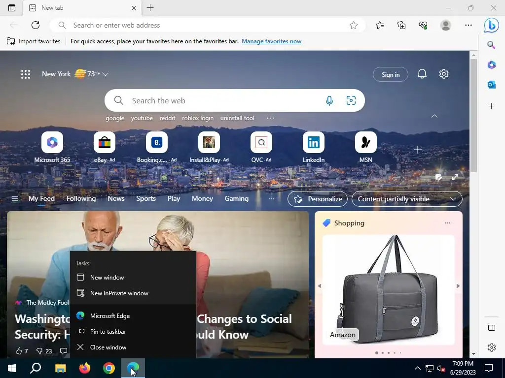
Task: Switch to the Money tab
Action: tap(202, 199)
